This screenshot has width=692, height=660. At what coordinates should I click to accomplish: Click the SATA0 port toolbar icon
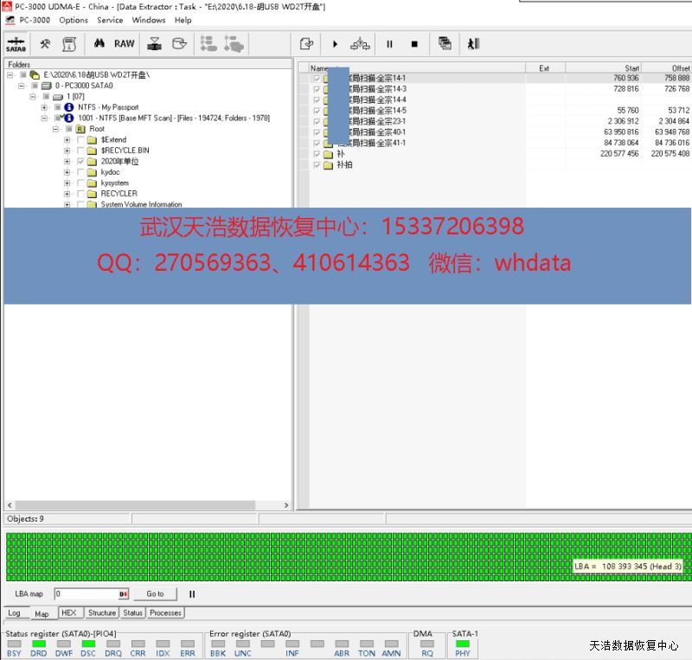(x=16, y=44)
